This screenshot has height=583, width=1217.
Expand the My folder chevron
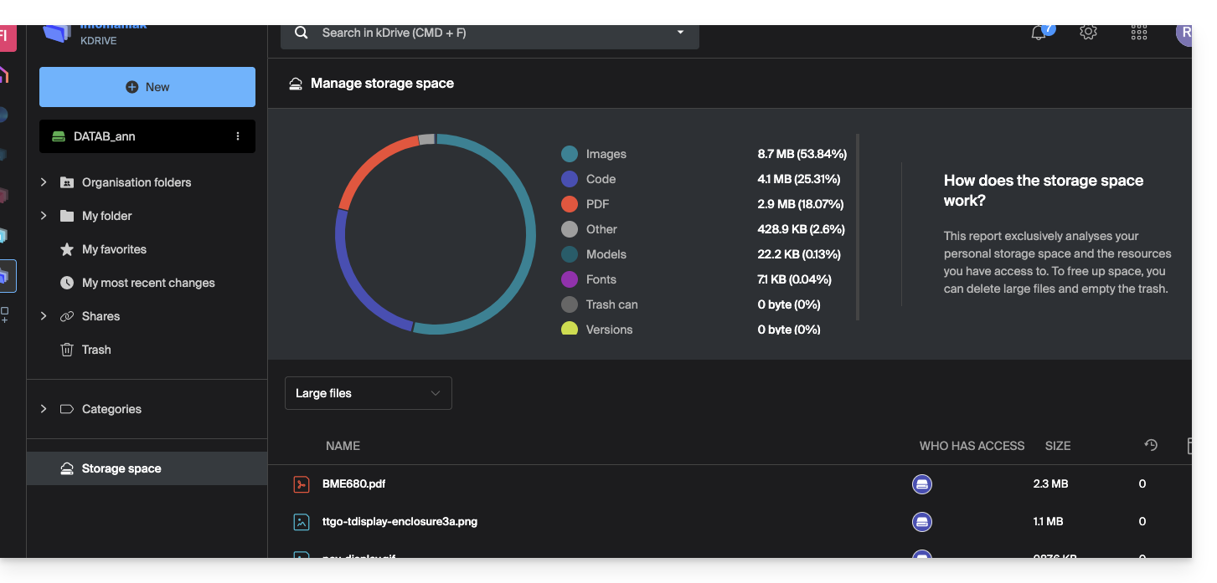click(44, 216)
